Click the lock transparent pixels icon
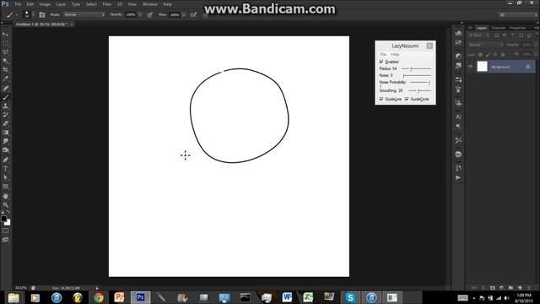The image size is (540, 304). [x=480, y=54]
